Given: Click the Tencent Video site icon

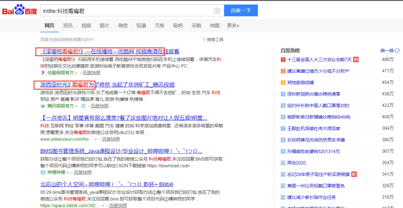Looking at the screenshot, I should tap(43, 106).
